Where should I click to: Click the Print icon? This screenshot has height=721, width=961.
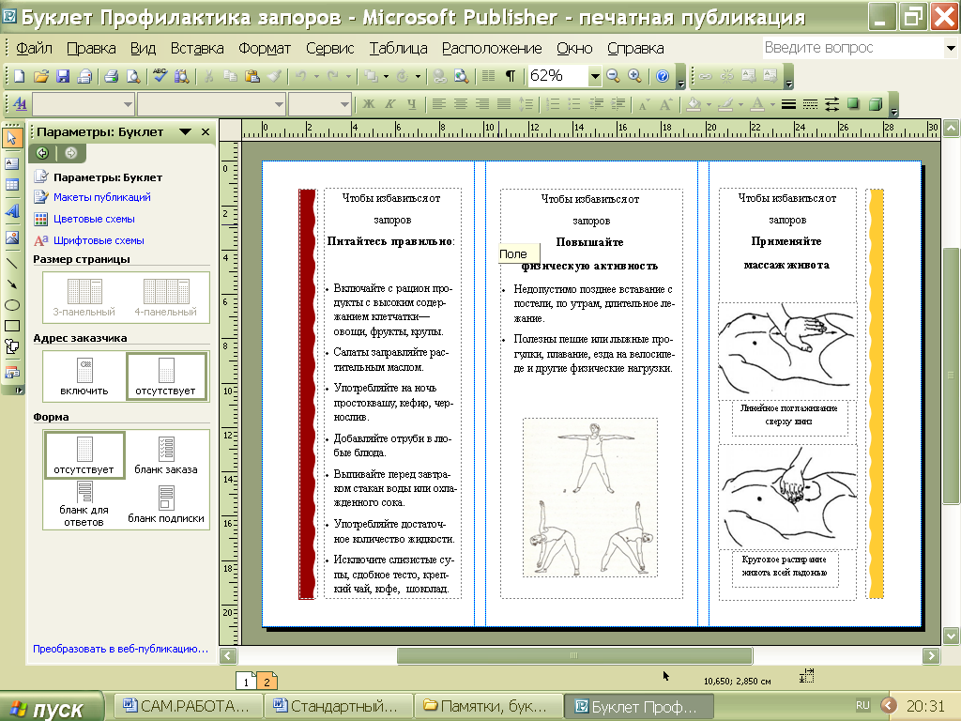(x=111, y=76)
